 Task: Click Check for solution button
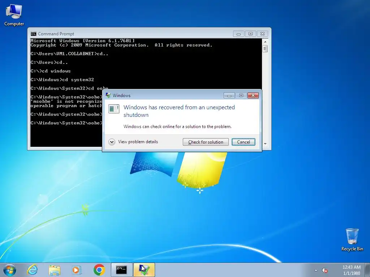pos(206,142)
